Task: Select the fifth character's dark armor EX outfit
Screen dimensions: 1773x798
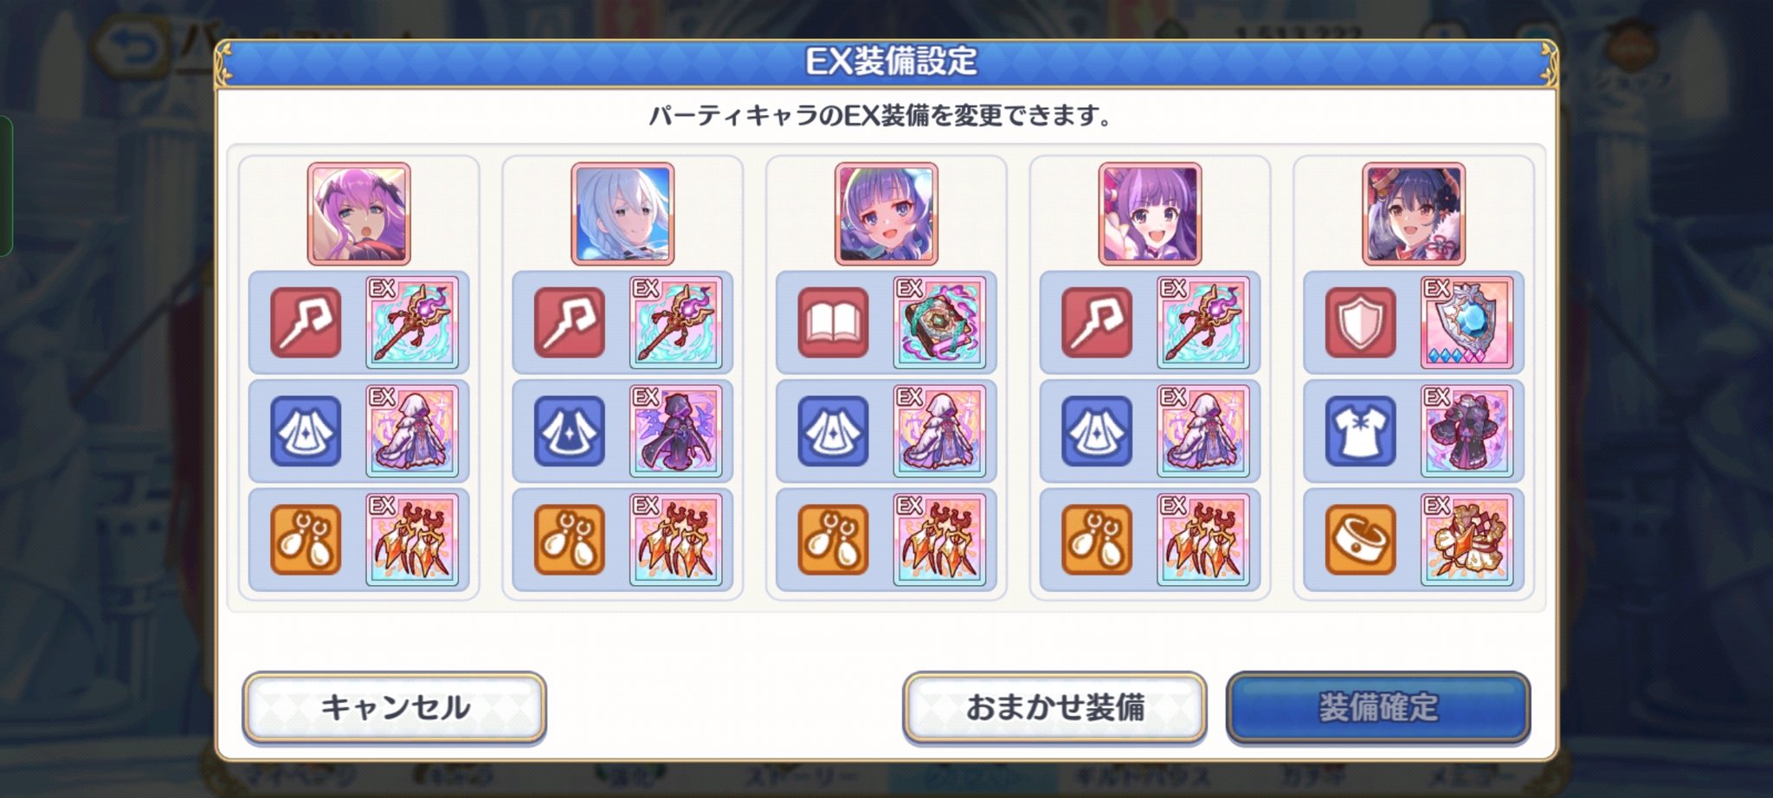Action: (x=1467, y=431)
